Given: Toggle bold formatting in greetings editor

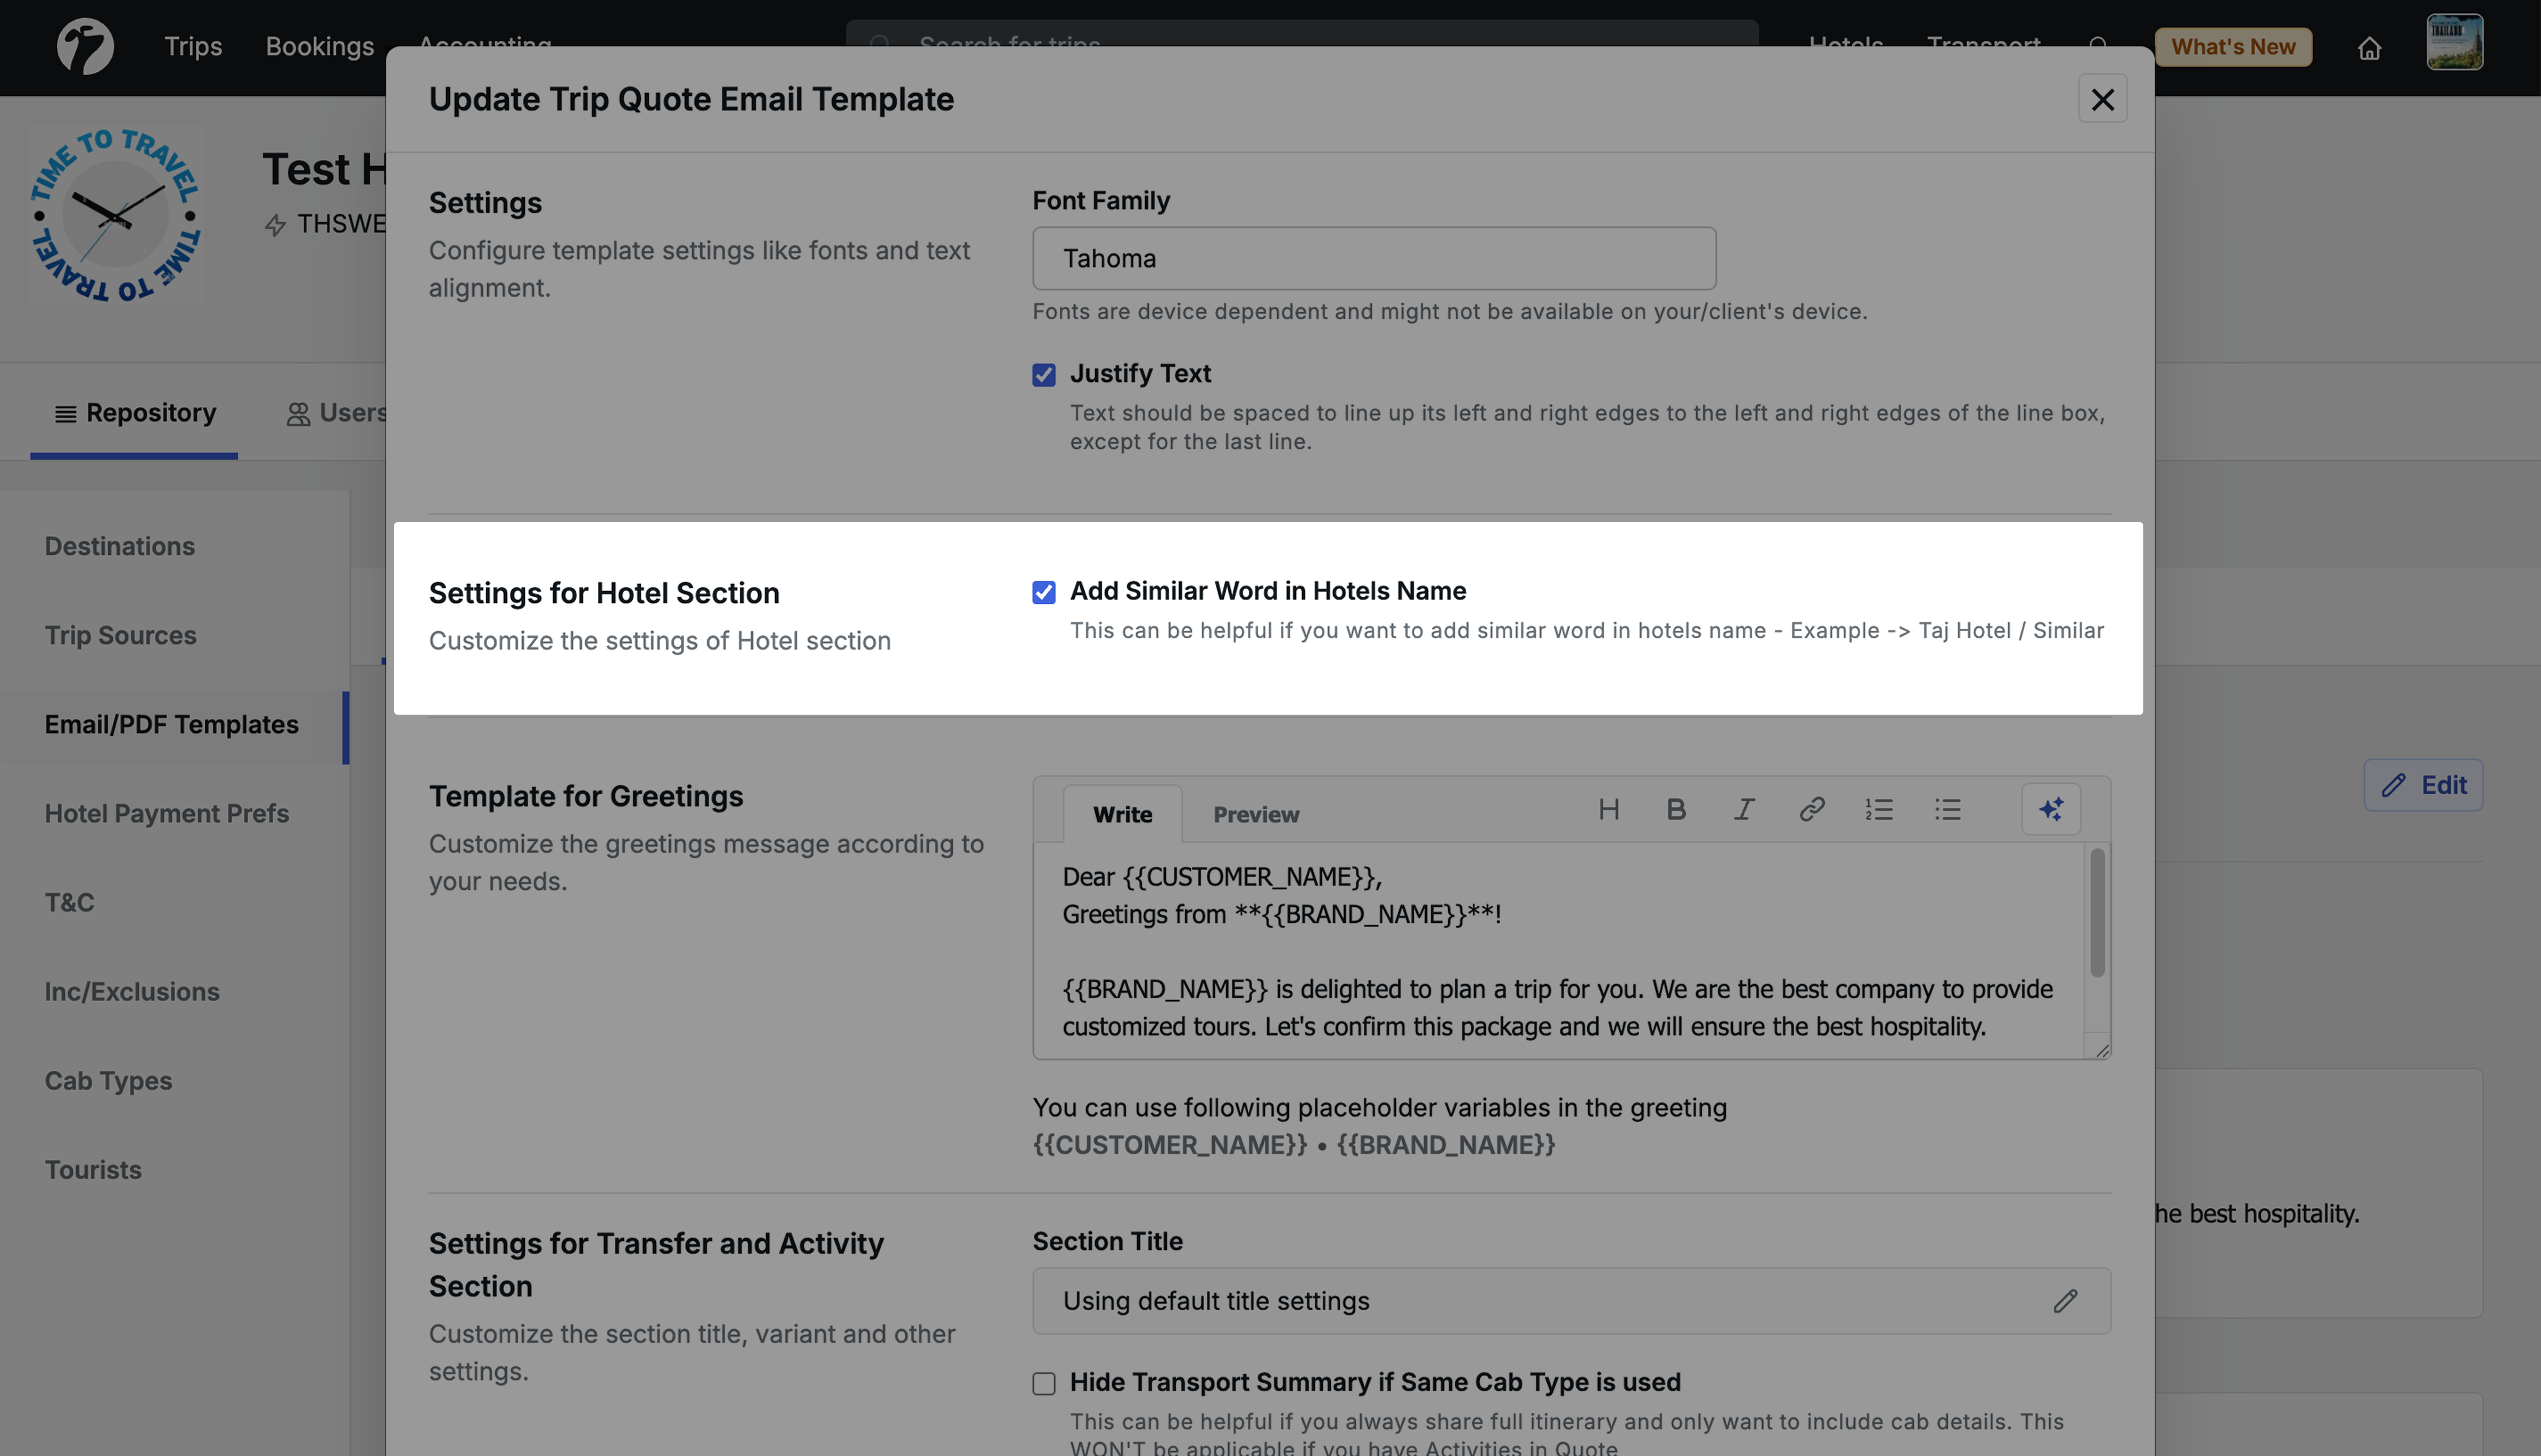Looking at the screenshot, I should tap(1677, 809).
